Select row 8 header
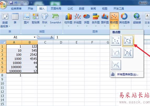150x106 pixels. coord(3,75)
